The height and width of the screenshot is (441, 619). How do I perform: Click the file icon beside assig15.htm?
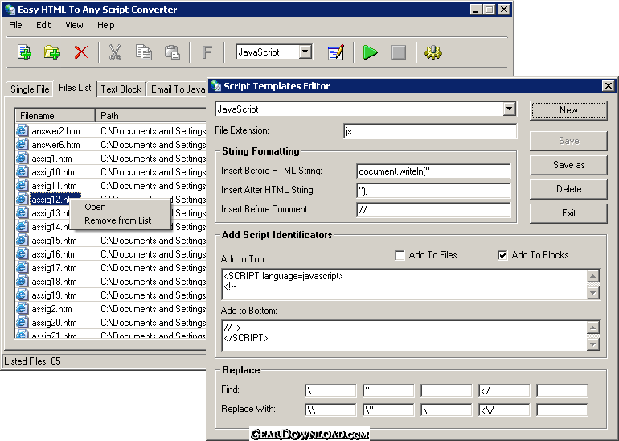click(x=23, y=241)
